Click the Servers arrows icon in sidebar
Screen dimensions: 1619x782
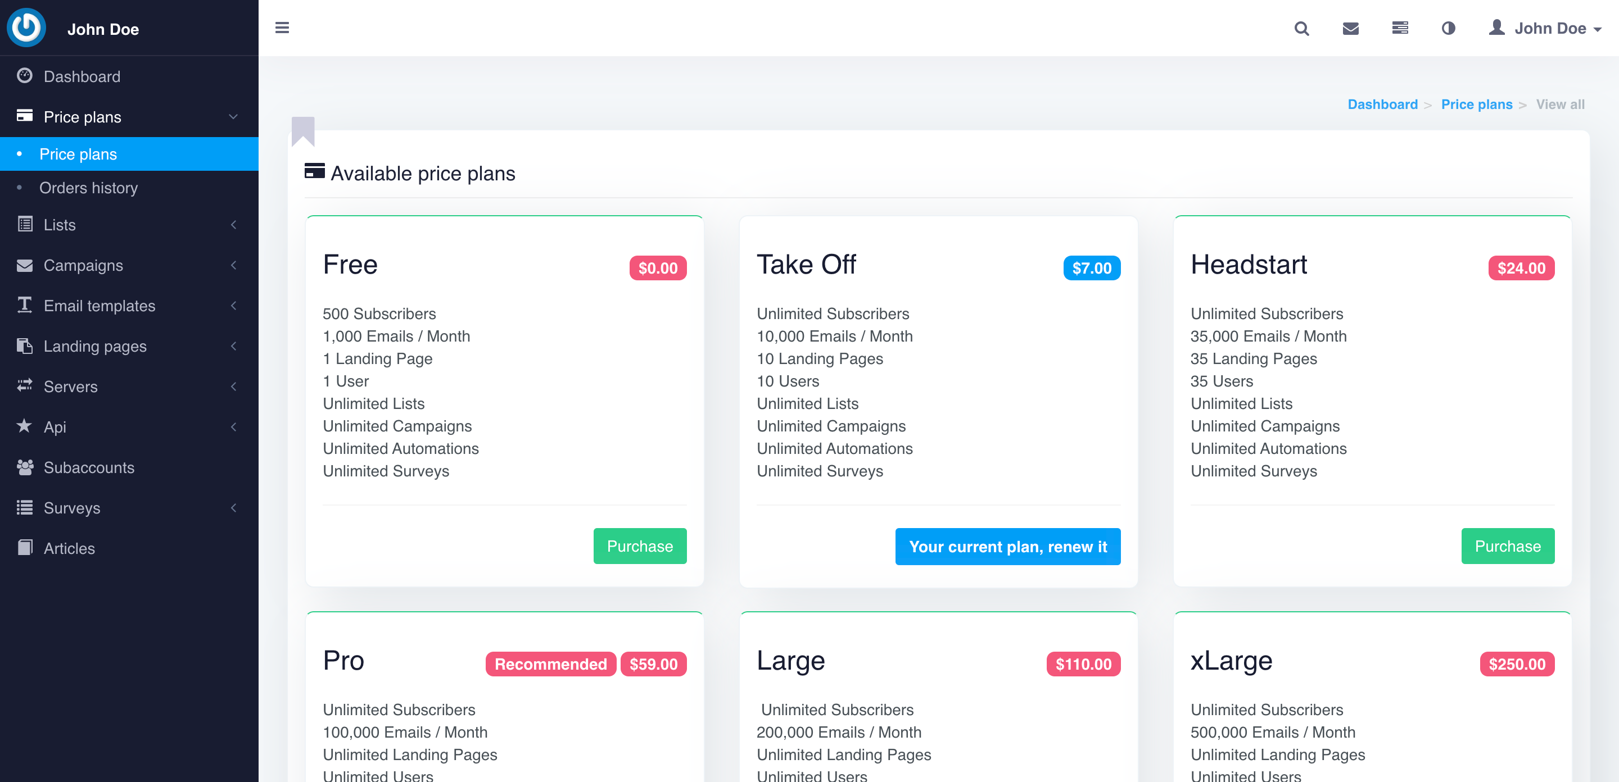[x=25, y=387]
